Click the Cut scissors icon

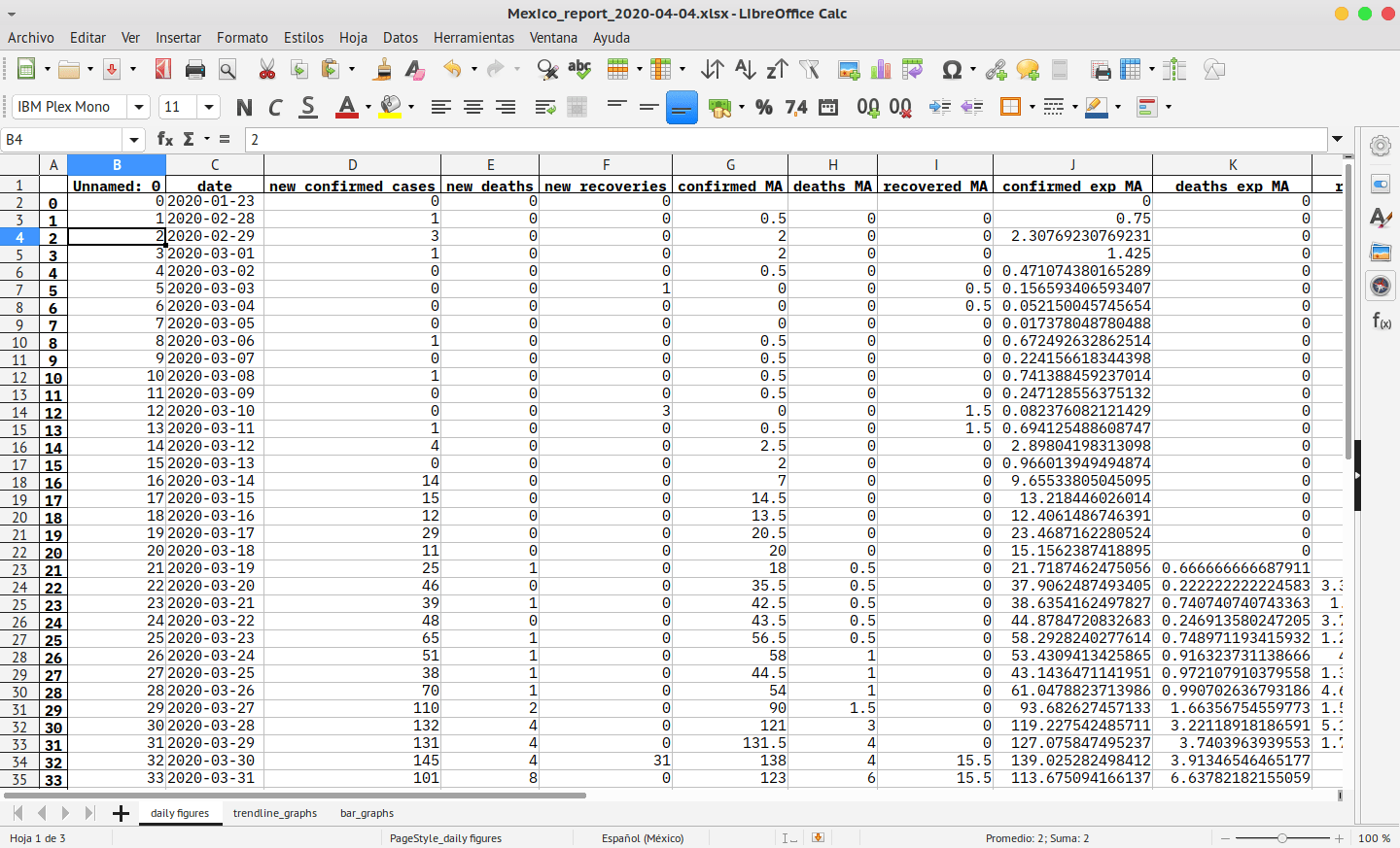coord(267,70)
